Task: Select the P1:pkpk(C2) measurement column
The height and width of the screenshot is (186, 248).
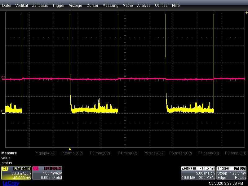Action: pyautogui.click(x=45, y=153)
